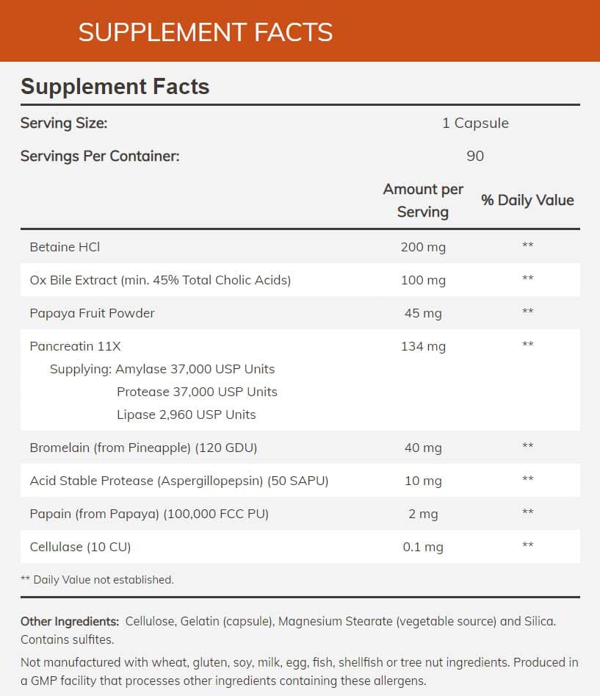The width and height of the screenshot is (600, 696).
Task: Click the Acid Stable Protease ingredient
Action: coord(178,481)
